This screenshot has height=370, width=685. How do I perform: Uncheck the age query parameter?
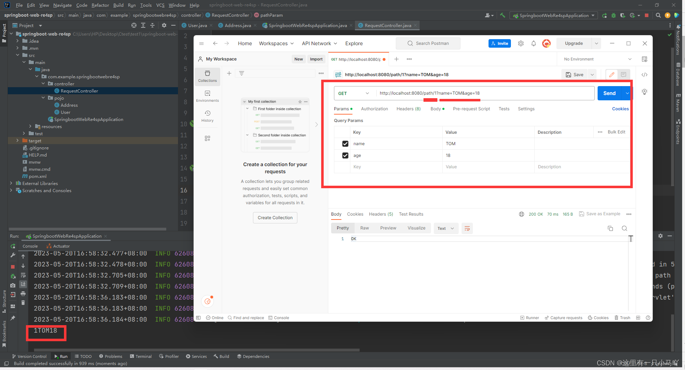pos(345,155)
